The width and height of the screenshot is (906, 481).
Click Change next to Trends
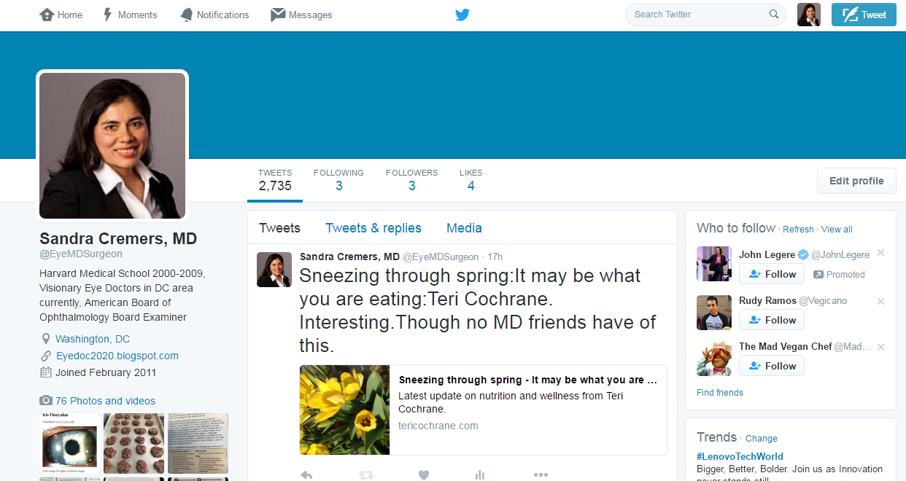pyautogui.click(x=762, y=439)
